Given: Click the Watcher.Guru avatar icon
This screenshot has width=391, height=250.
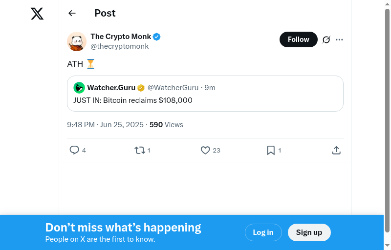Looking at the screenshot, I should tap(79, 88).
